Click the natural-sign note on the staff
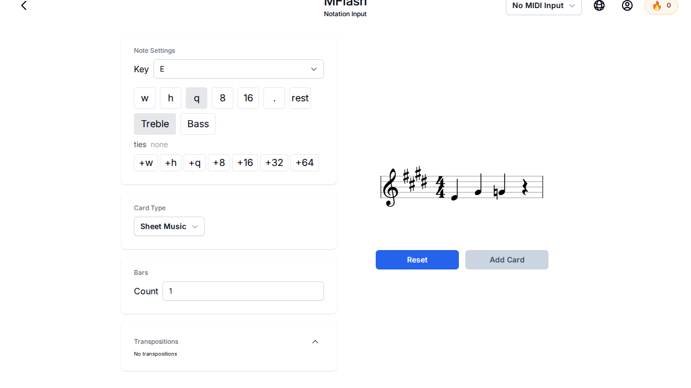The height and width of the screenshot is (388, 691). (x=500, y=191)
